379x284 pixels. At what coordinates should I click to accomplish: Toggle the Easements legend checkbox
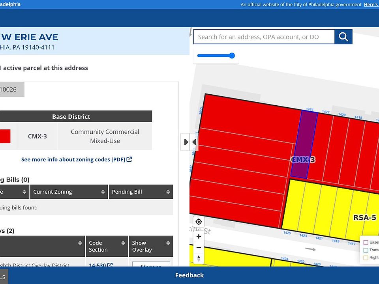[x=366, y=242]
